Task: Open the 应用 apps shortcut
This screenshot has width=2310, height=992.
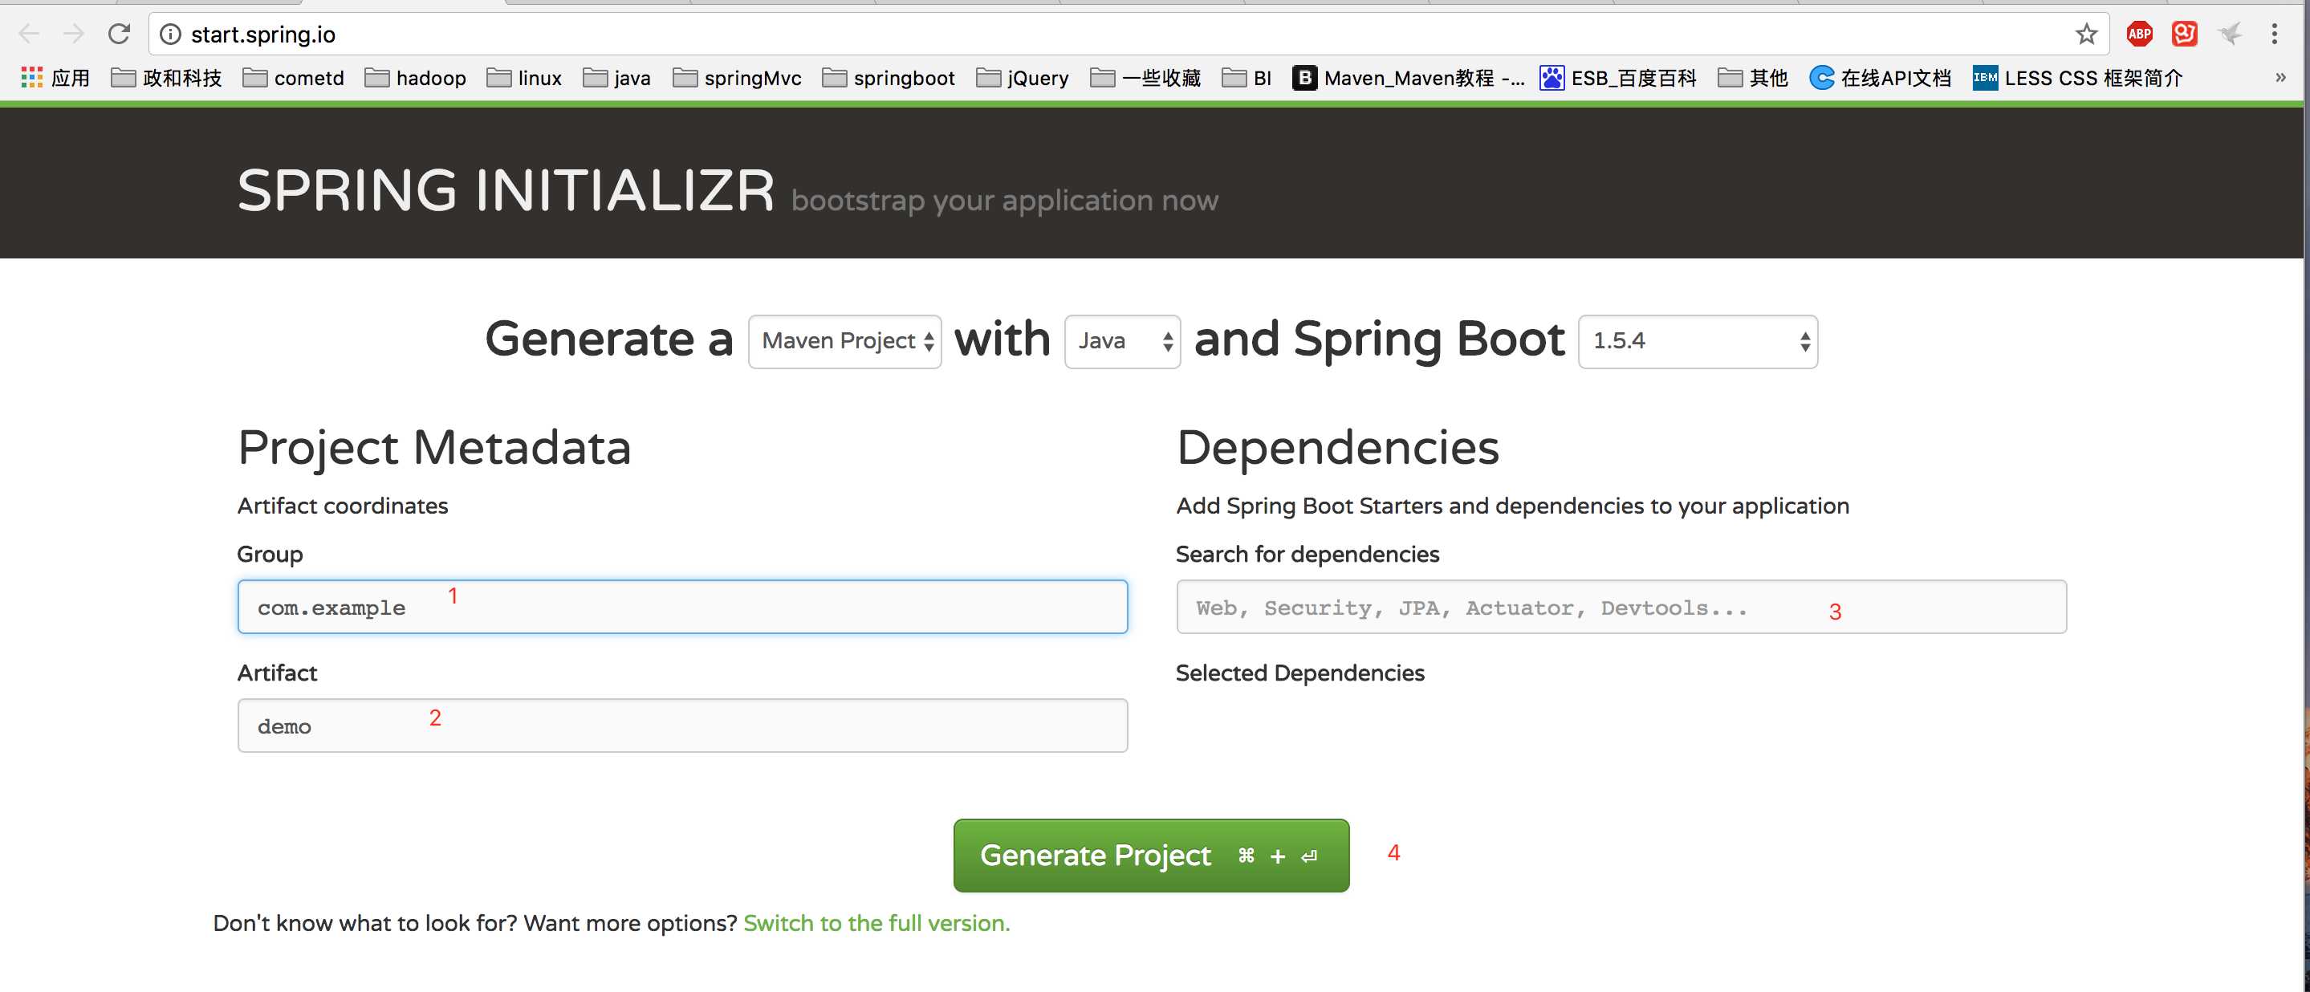Action: pos(55,78)
